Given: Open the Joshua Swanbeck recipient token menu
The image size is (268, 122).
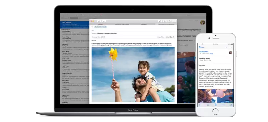Looking at the screenshot, I should coord(101,27).
